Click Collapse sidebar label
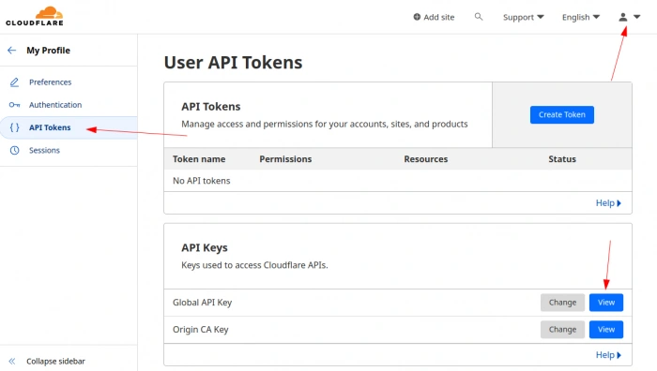 coord(55,361)
